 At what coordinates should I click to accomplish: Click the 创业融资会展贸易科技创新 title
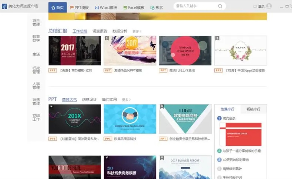click(190, 139)
